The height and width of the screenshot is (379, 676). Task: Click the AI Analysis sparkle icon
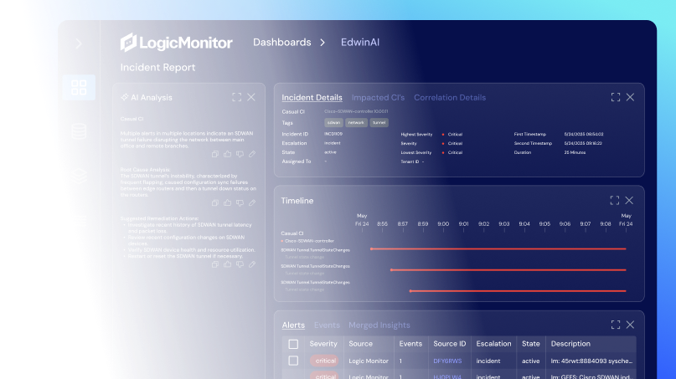pyautogui.click(x=125, y=97)
